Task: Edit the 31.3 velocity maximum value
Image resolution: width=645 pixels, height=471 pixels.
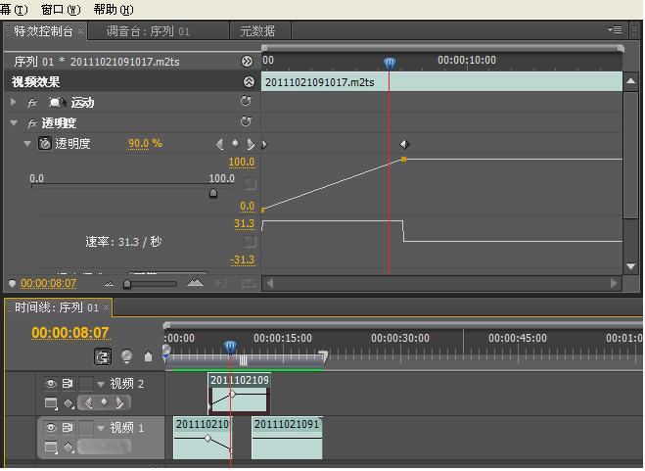Action: [245, 223]
